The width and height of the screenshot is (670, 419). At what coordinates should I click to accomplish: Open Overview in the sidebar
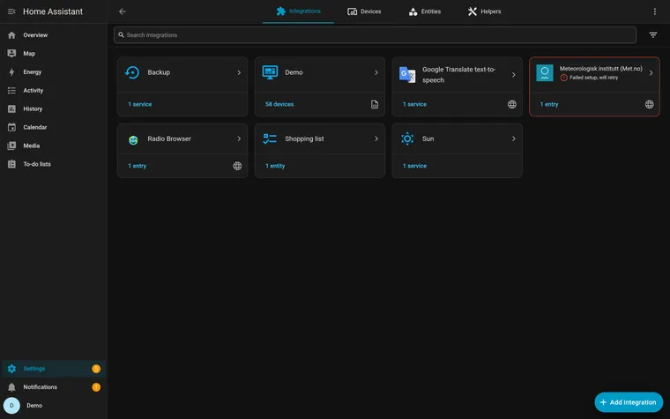click(54, 35)
